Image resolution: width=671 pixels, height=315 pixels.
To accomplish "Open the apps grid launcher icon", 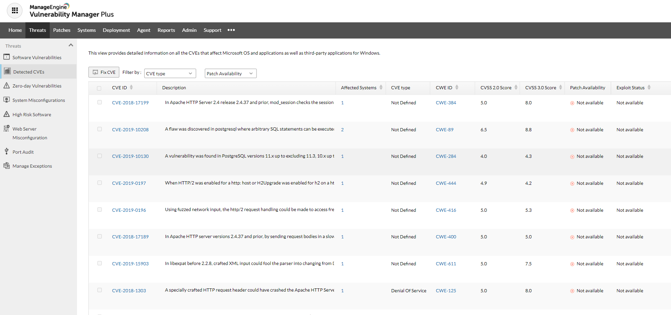I will [15, 10].
